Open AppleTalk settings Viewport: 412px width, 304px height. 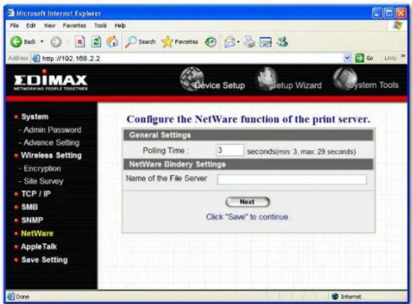click(39, 247)
